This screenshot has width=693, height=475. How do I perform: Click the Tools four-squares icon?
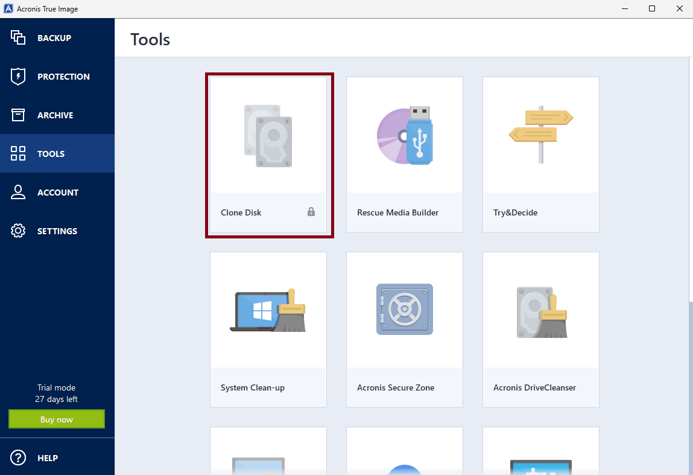18,153
